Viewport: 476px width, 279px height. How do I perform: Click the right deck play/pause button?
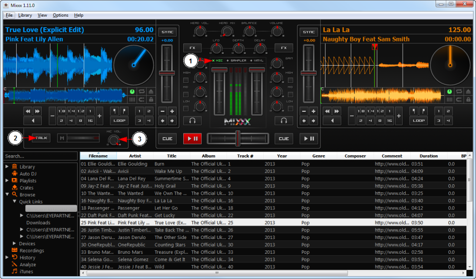[309, 139]
